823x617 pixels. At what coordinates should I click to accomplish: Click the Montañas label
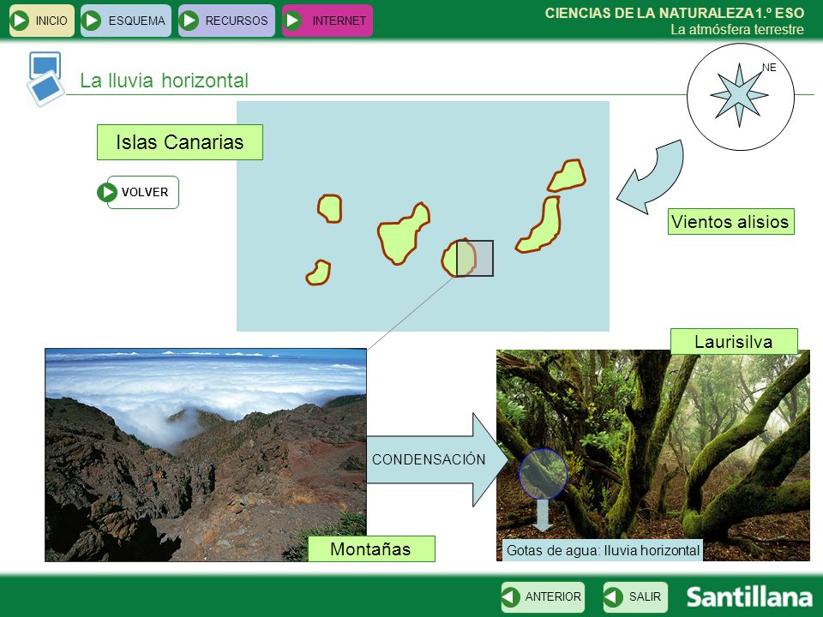[371, 548]
